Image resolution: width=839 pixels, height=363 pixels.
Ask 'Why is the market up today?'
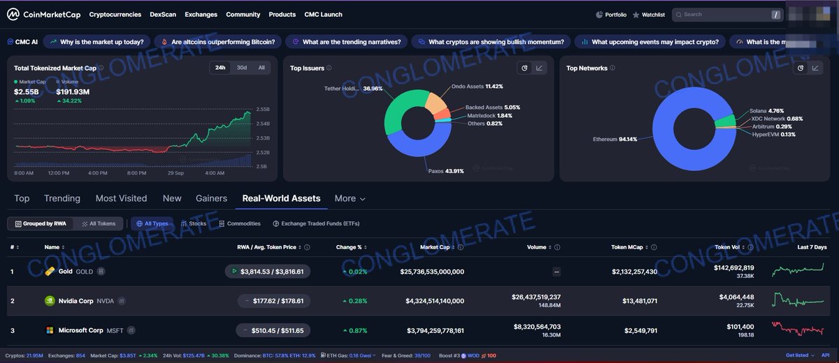(96, 42)
